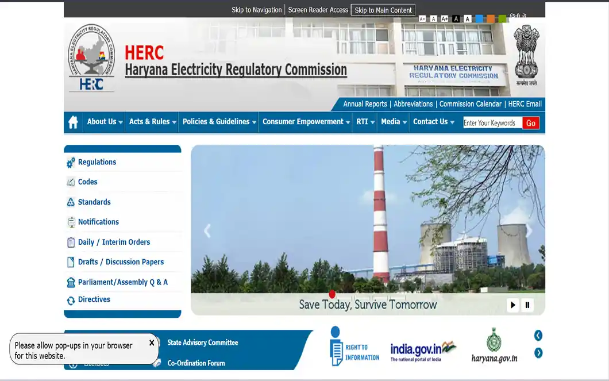Screen dimensions: 609x381
Task: Open the Directives refresh icon
Action: 71,301
